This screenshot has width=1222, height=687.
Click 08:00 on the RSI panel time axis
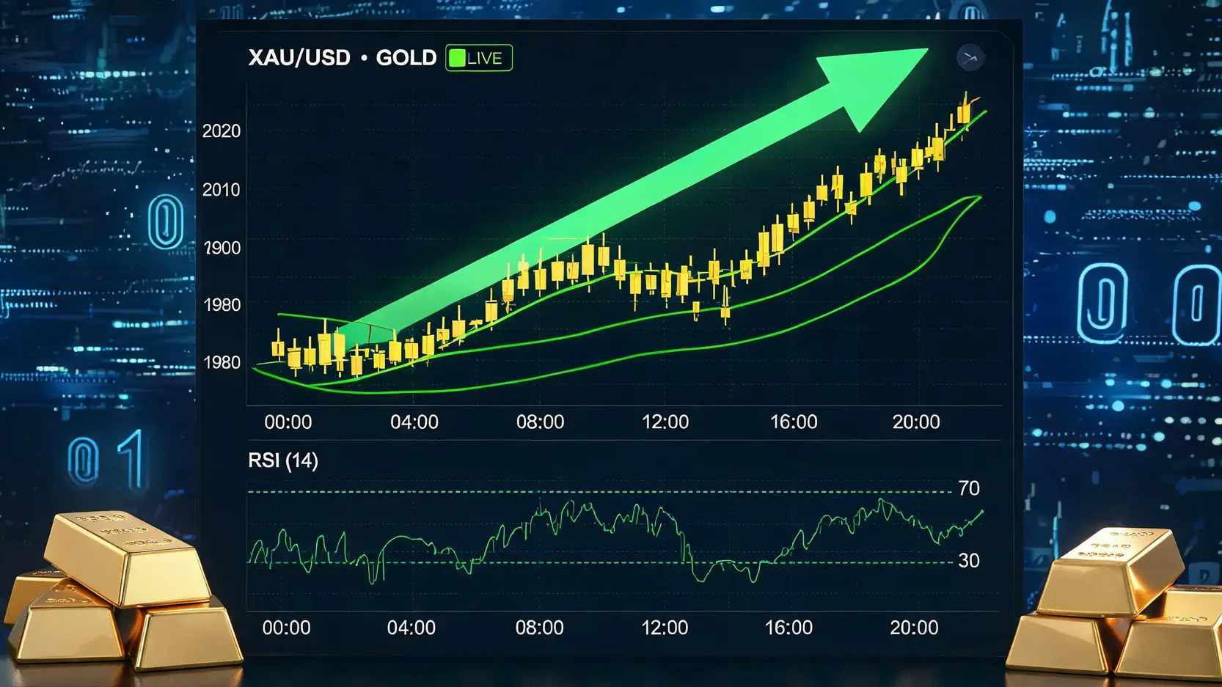pos(540,628)
